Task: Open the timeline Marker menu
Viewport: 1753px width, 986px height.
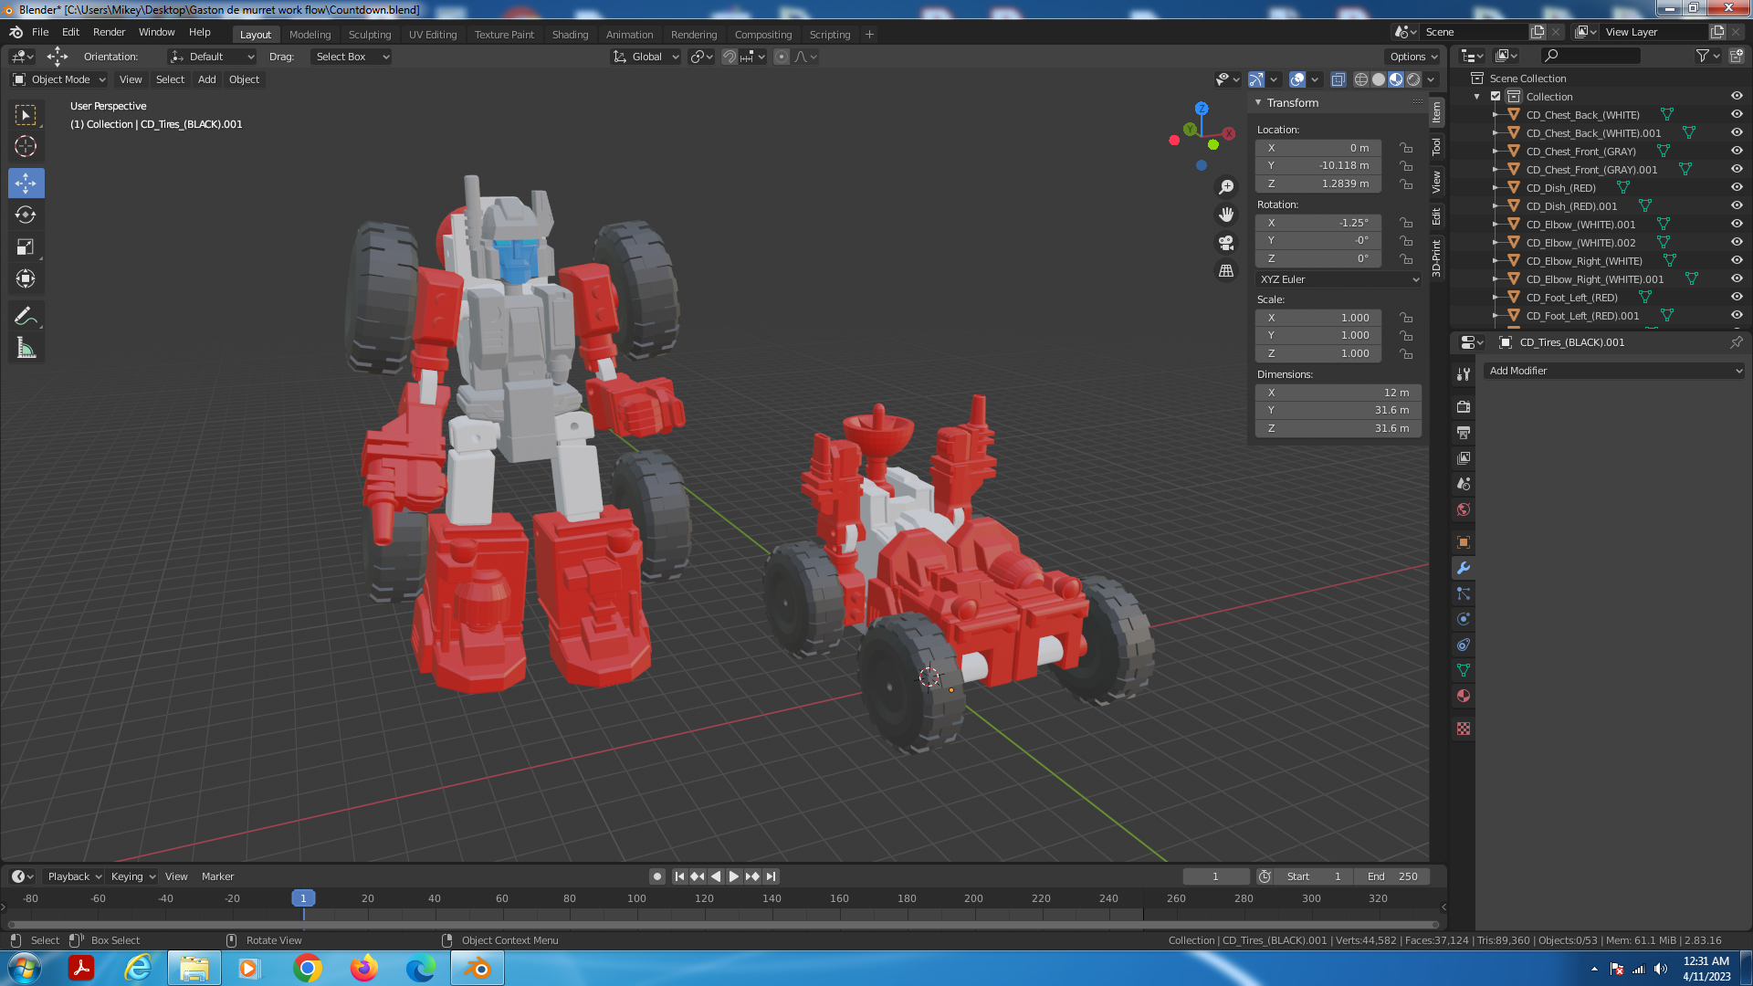Action: click(217, 876)
